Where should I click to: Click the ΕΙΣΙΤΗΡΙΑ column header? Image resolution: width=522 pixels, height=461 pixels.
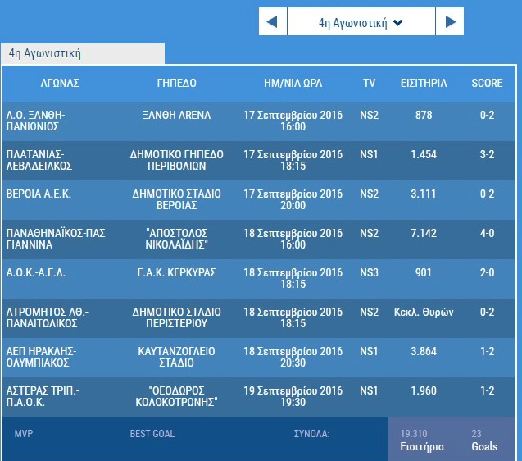(423, 83)
